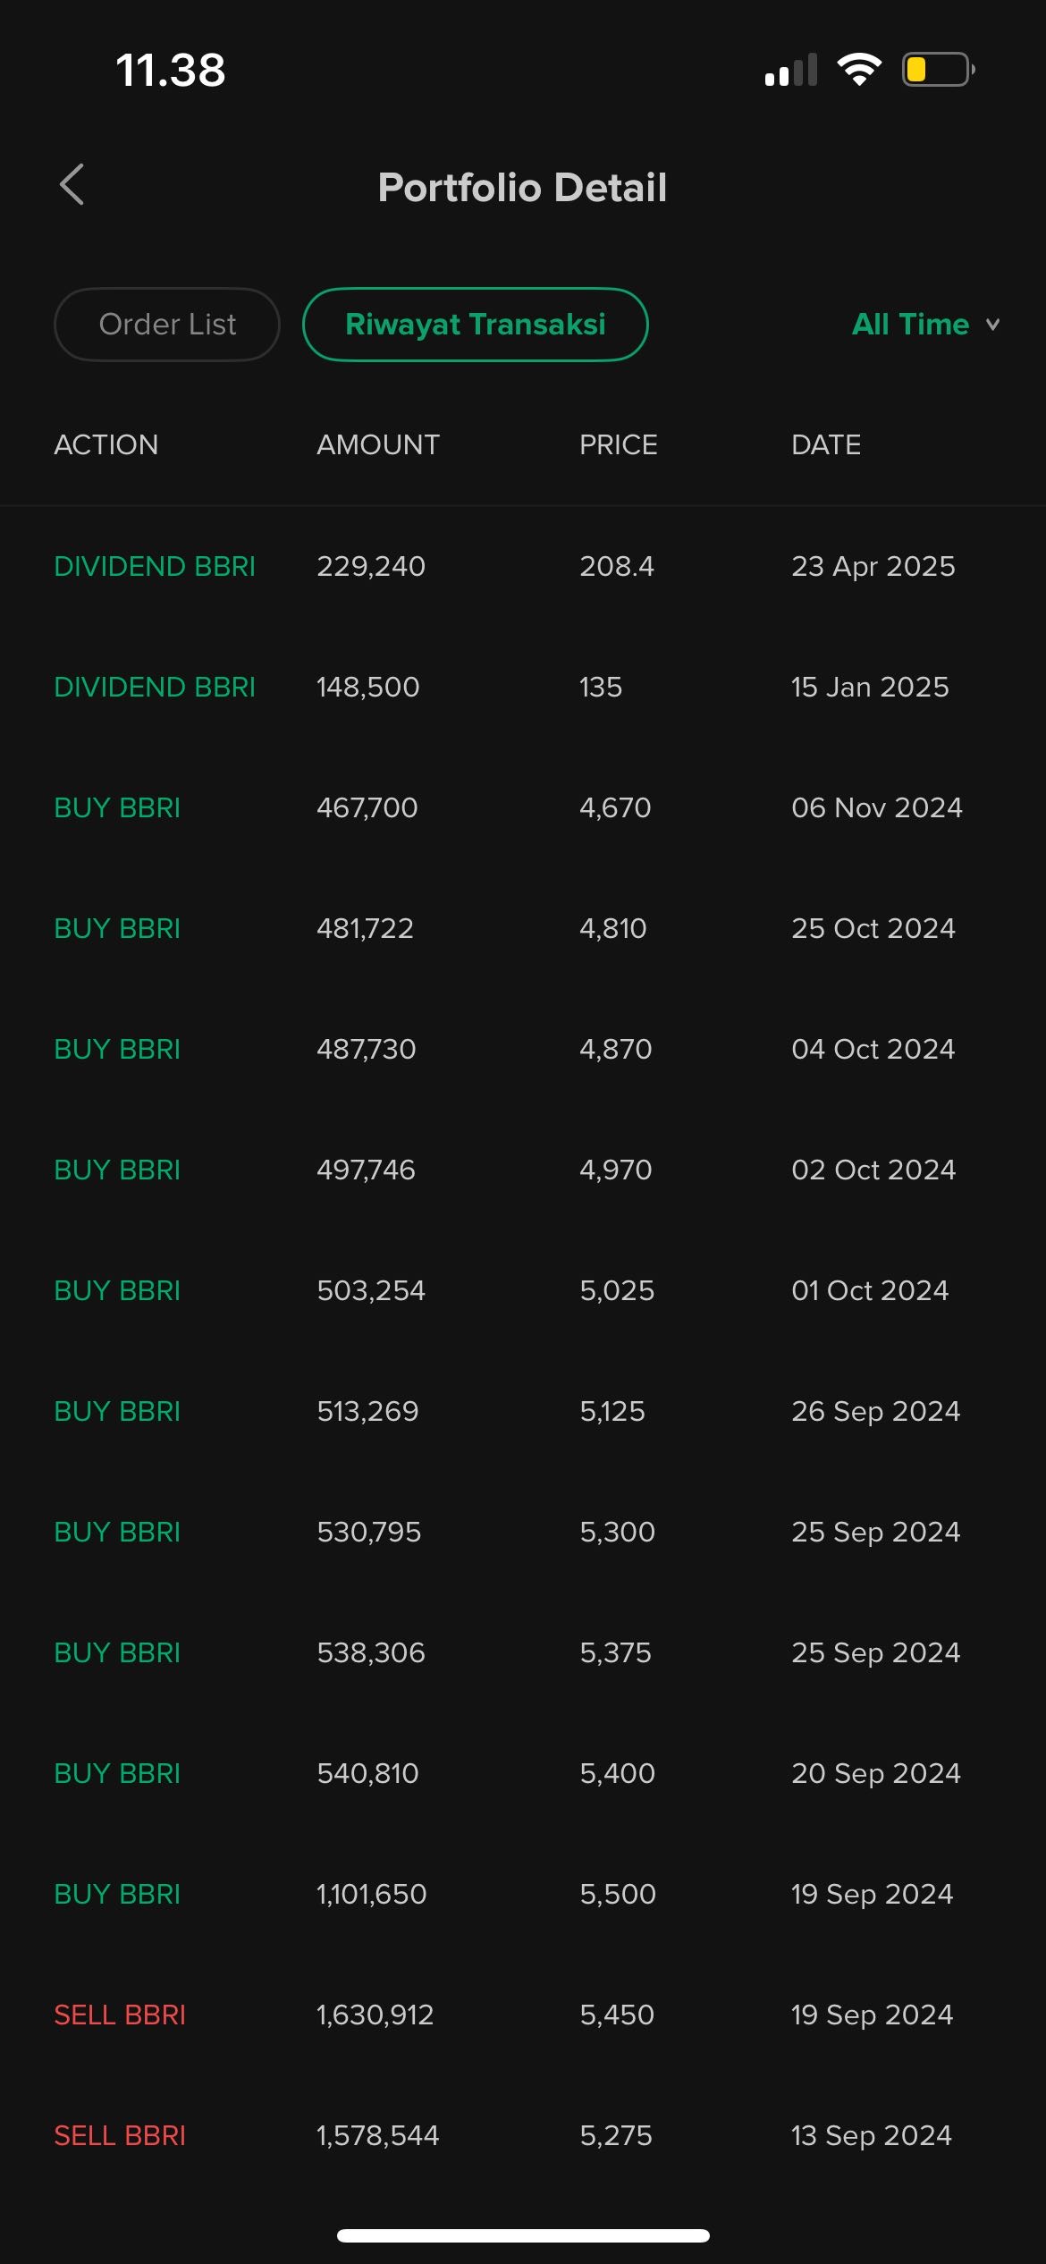Open the 23 Apr 2025 dividend row
Screen dimensions: 1046x2264
tap(523, 566)
